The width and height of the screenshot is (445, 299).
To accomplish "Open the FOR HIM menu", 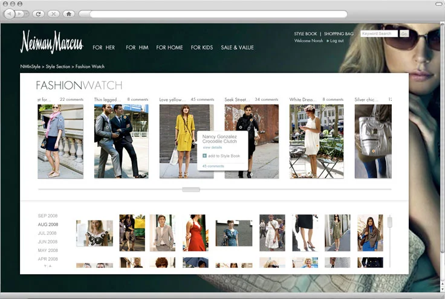I will (x=137, y=48).
